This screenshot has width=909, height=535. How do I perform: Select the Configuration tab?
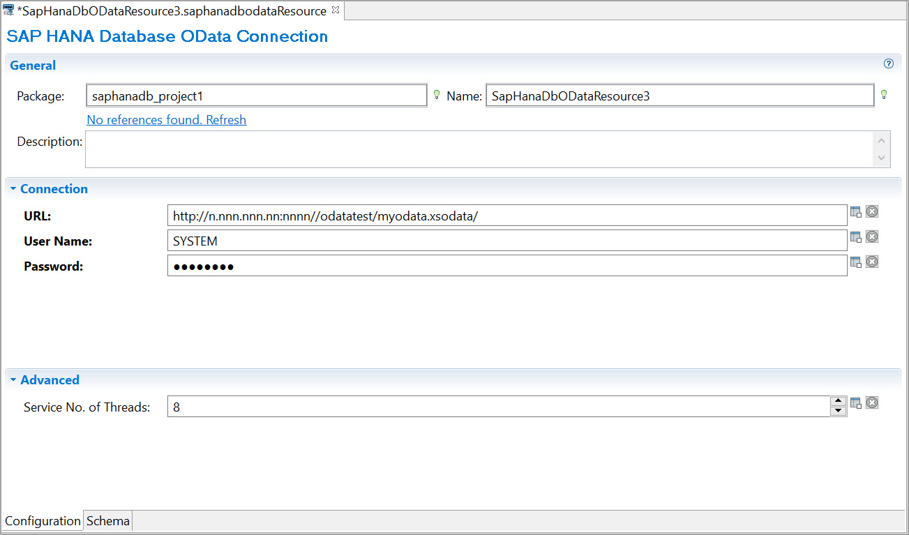point(43,521)
